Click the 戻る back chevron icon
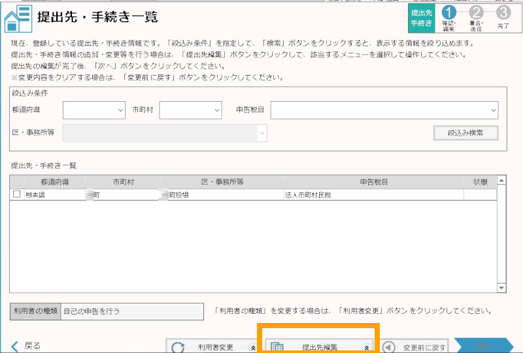 (x=14, y=346)
